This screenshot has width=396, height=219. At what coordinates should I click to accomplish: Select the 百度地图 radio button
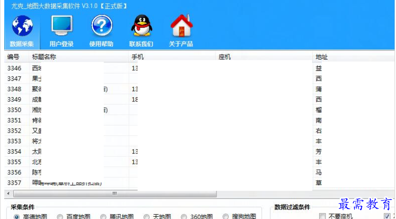coord(60,217)
